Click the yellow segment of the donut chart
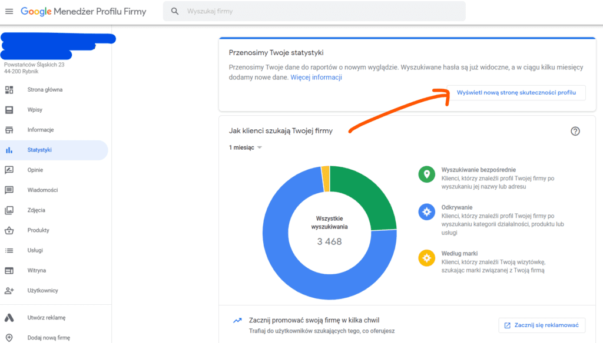The width and height of the screenshot is (603, 343). [326, 179]
